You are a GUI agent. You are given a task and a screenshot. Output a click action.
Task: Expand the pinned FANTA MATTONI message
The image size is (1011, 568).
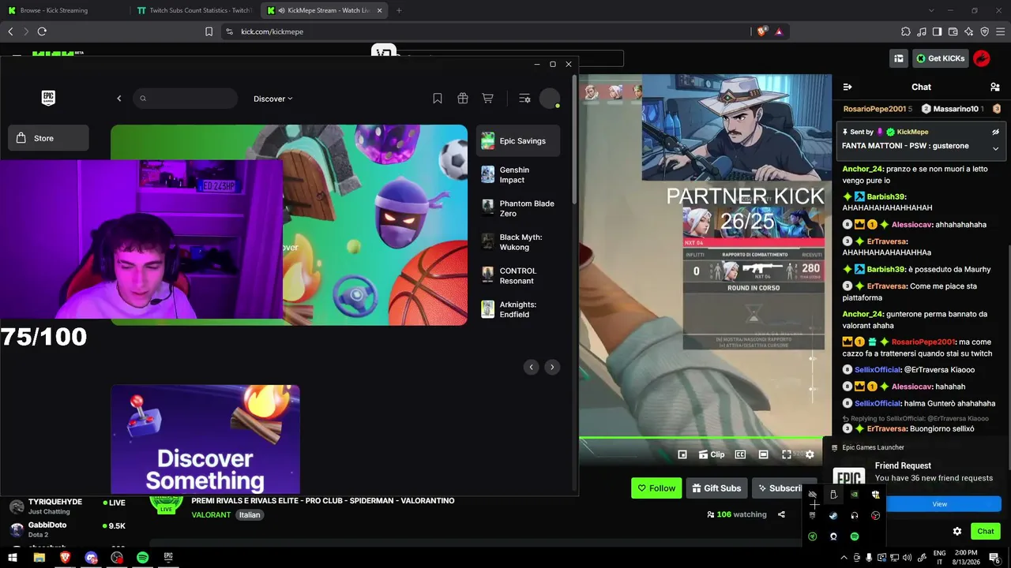(x=995, y=148)
